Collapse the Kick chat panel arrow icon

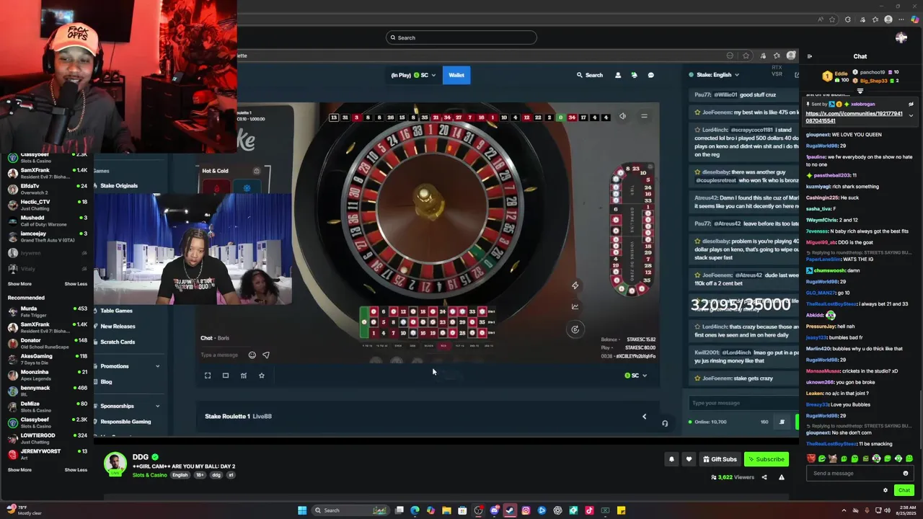(809, 56)
